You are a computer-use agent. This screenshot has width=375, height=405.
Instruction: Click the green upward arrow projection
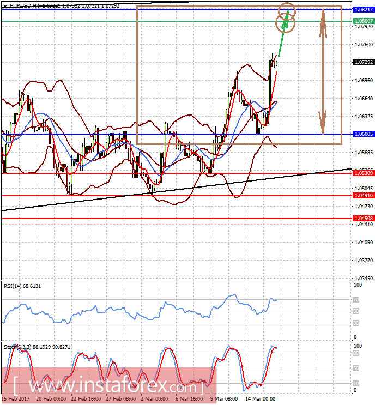(283, 33)
